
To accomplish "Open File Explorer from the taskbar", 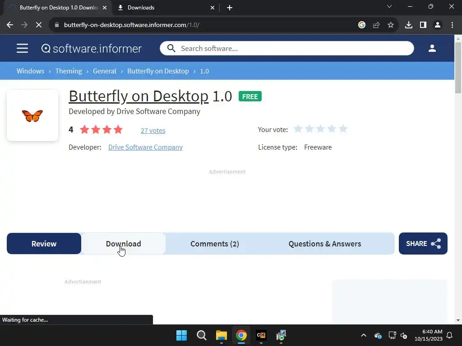I will pyautogui.click(x=221, y=335).
